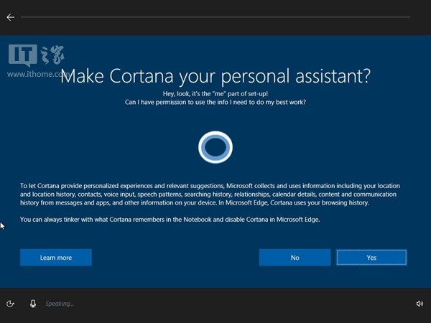
Task: Adjust volume using the speaker icon
Action: click(420, 304)
